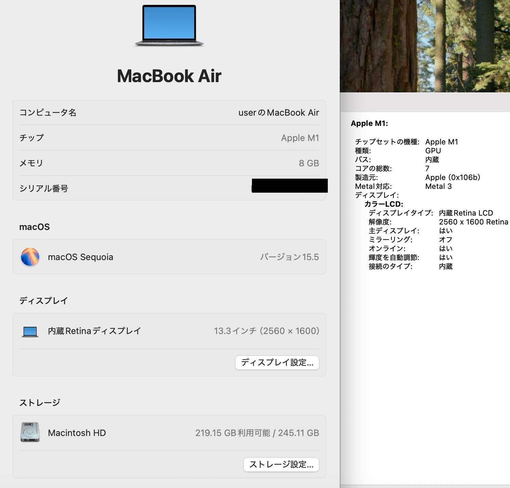Click the 解像度 value 2560 x 1600 Retina
Image resolution: width=510 pixels, height=488 pixels.
473,222
